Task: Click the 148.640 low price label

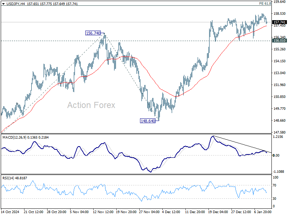Action: coord(148,121)
